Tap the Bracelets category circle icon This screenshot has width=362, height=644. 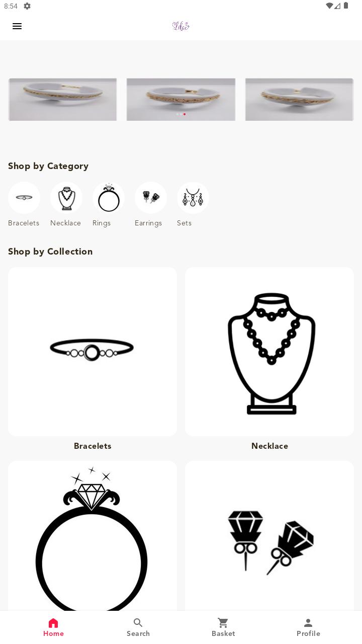[24, 198]
